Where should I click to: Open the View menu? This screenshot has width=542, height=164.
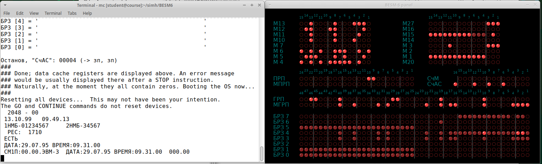pos(34,13)
